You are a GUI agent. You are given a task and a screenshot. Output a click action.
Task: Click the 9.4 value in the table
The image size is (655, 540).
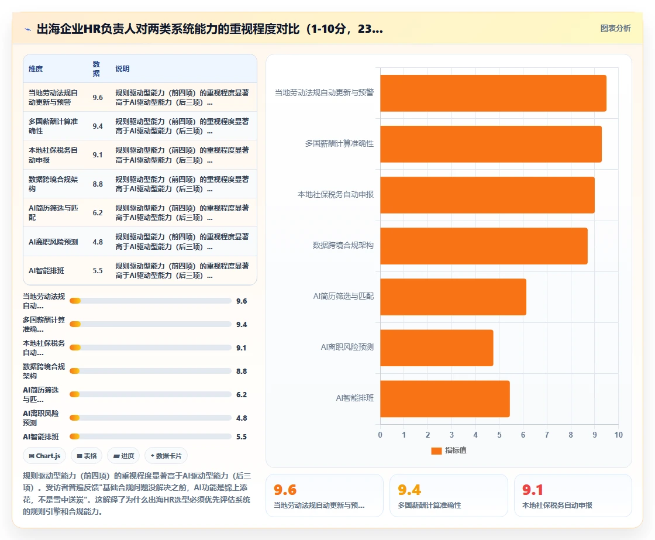pyautogui.click(x=98, y=126)
